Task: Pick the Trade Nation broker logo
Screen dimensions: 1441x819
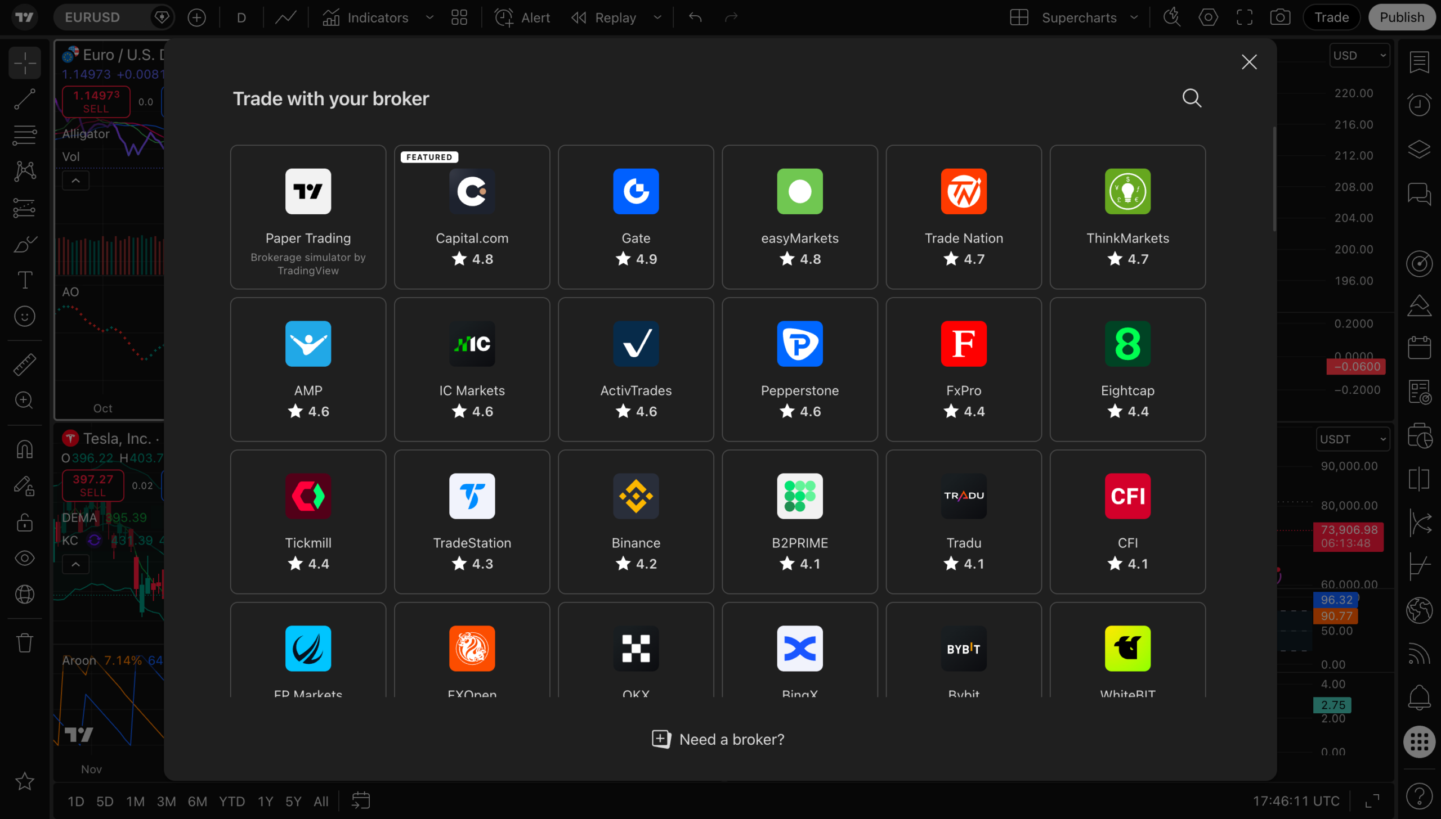Action: click(964, 191)
